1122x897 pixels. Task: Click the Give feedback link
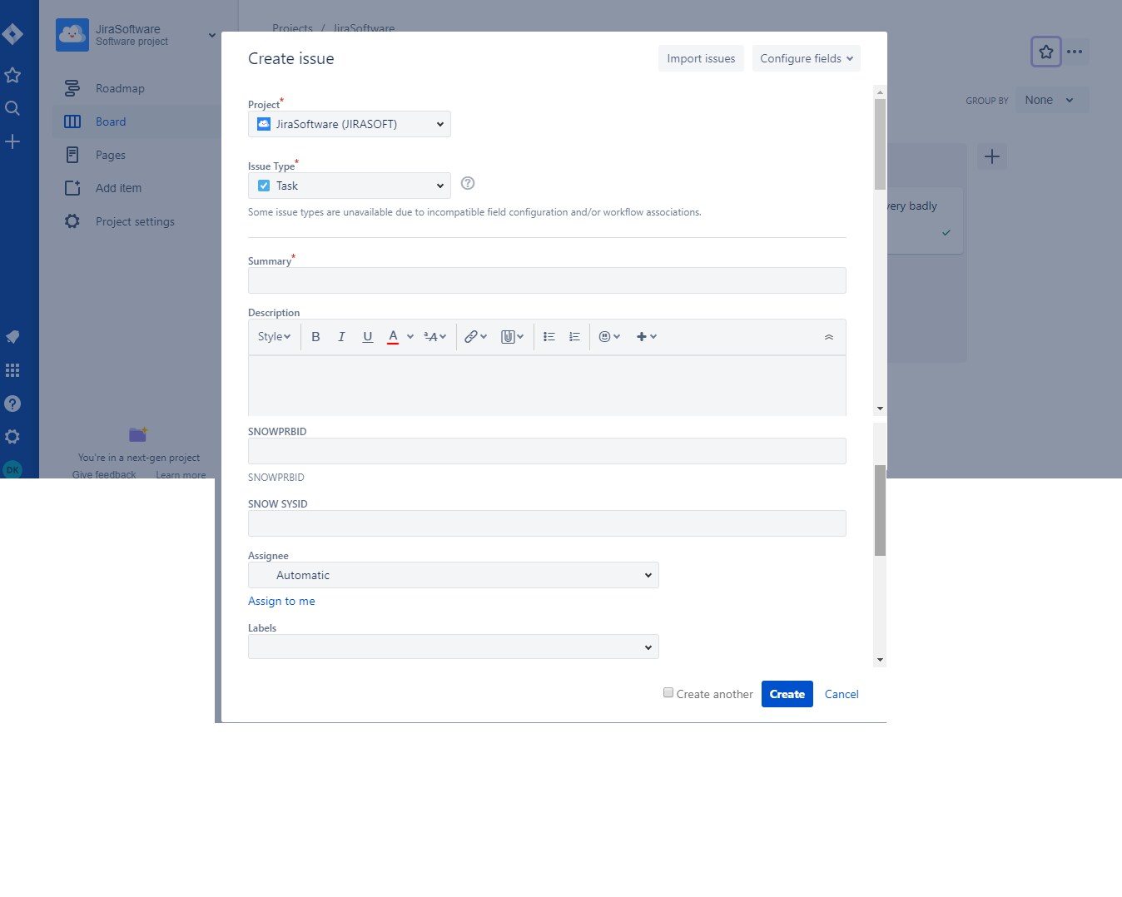point(104,474)
